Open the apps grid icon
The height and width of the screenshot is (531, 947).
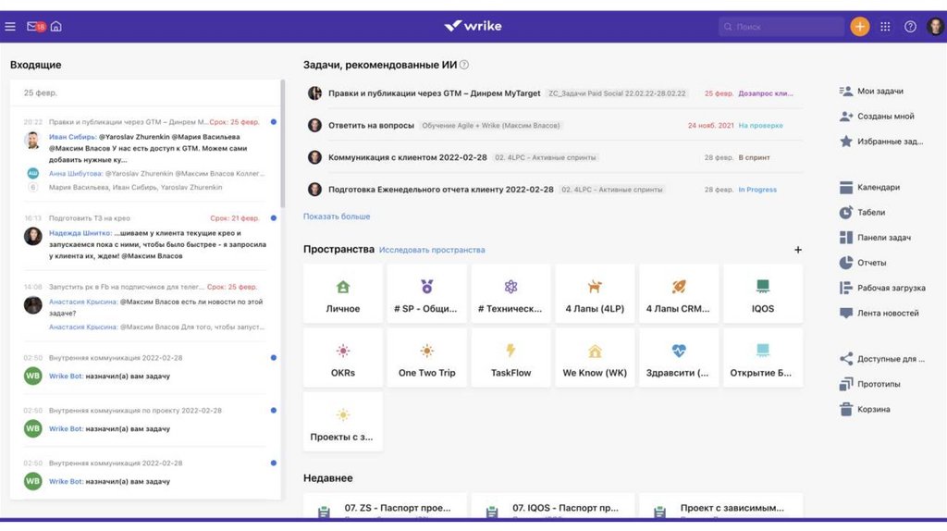pyautogui.click(x=885, y=27)
